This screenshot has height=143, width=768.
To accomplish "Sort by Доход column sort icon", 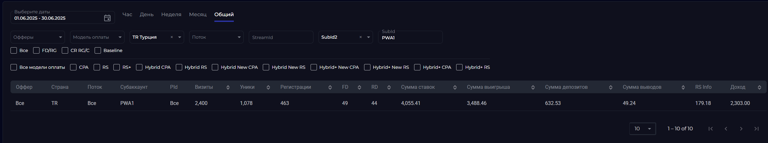I will click(759, 87).
